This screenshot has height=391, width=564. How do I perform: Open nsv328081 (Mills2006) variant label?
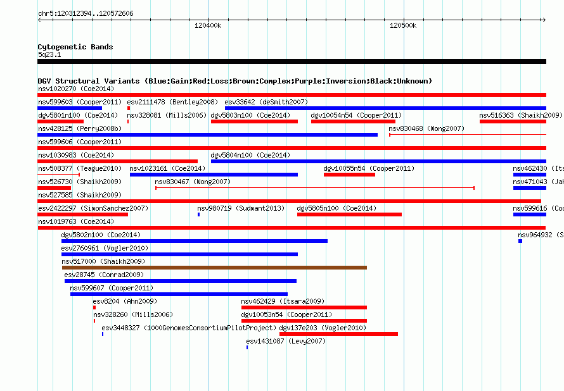coord(167,115)
